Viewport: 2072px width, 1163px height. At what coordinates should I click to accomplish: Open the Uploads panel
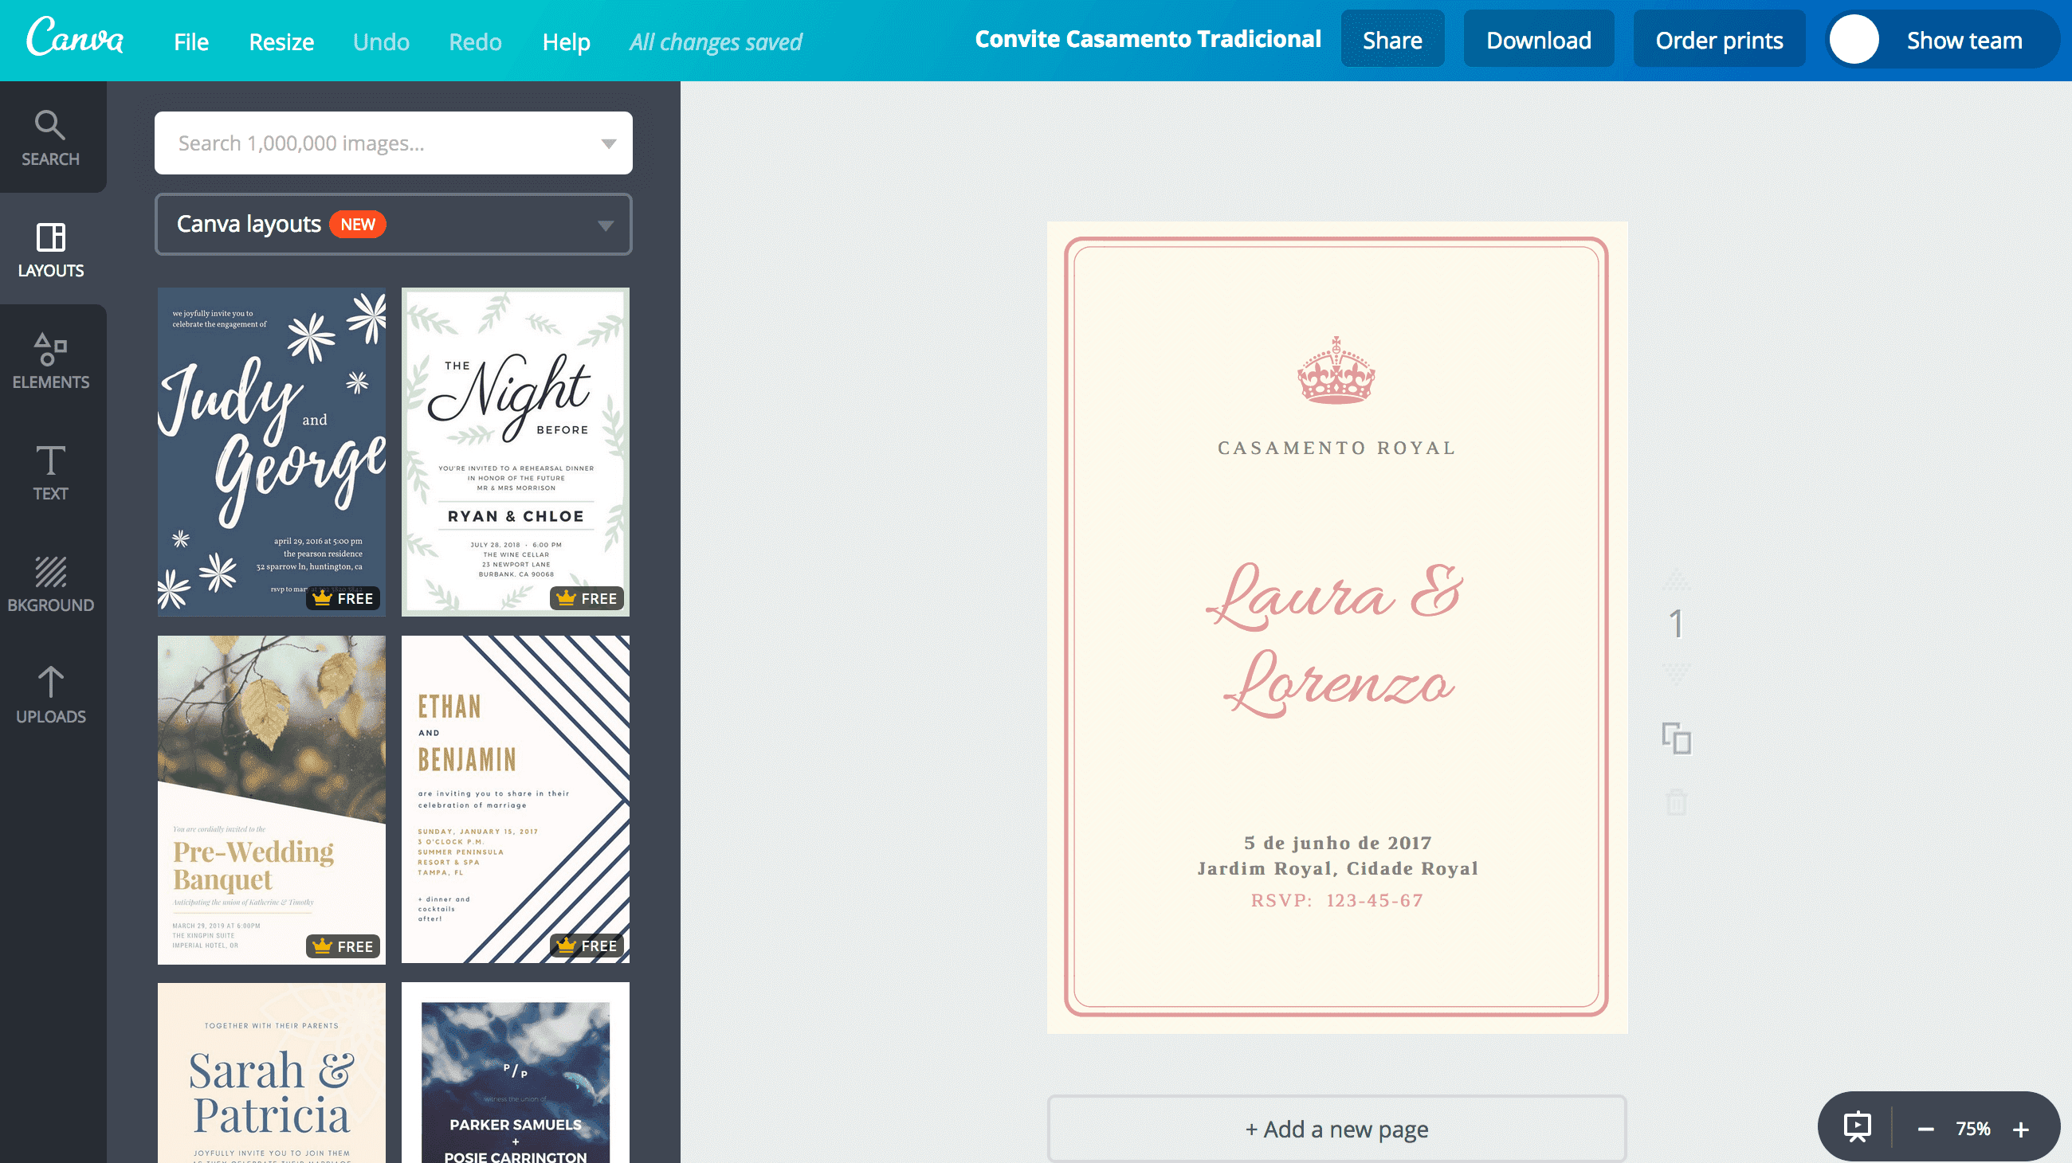(x=51, y=696)
